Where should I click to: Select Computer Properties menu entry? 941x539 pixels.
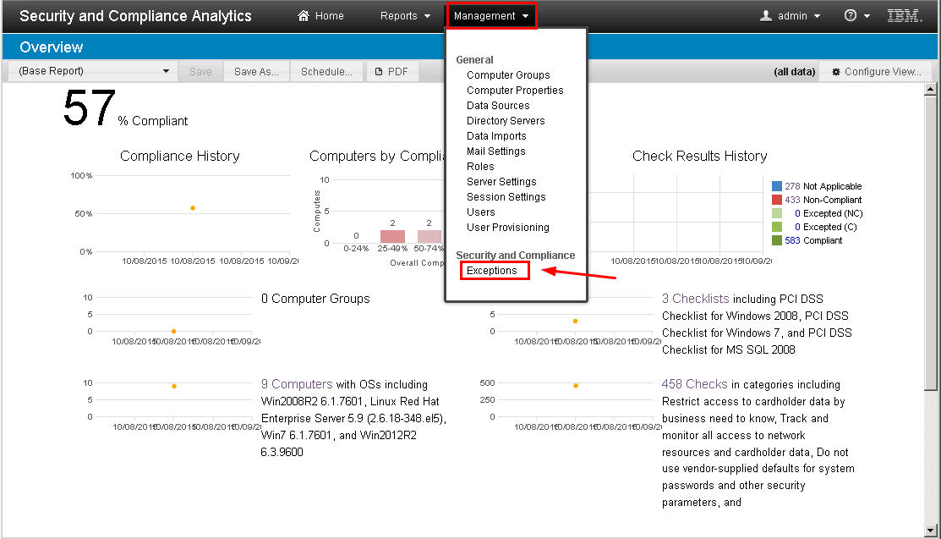coord(515,91)
